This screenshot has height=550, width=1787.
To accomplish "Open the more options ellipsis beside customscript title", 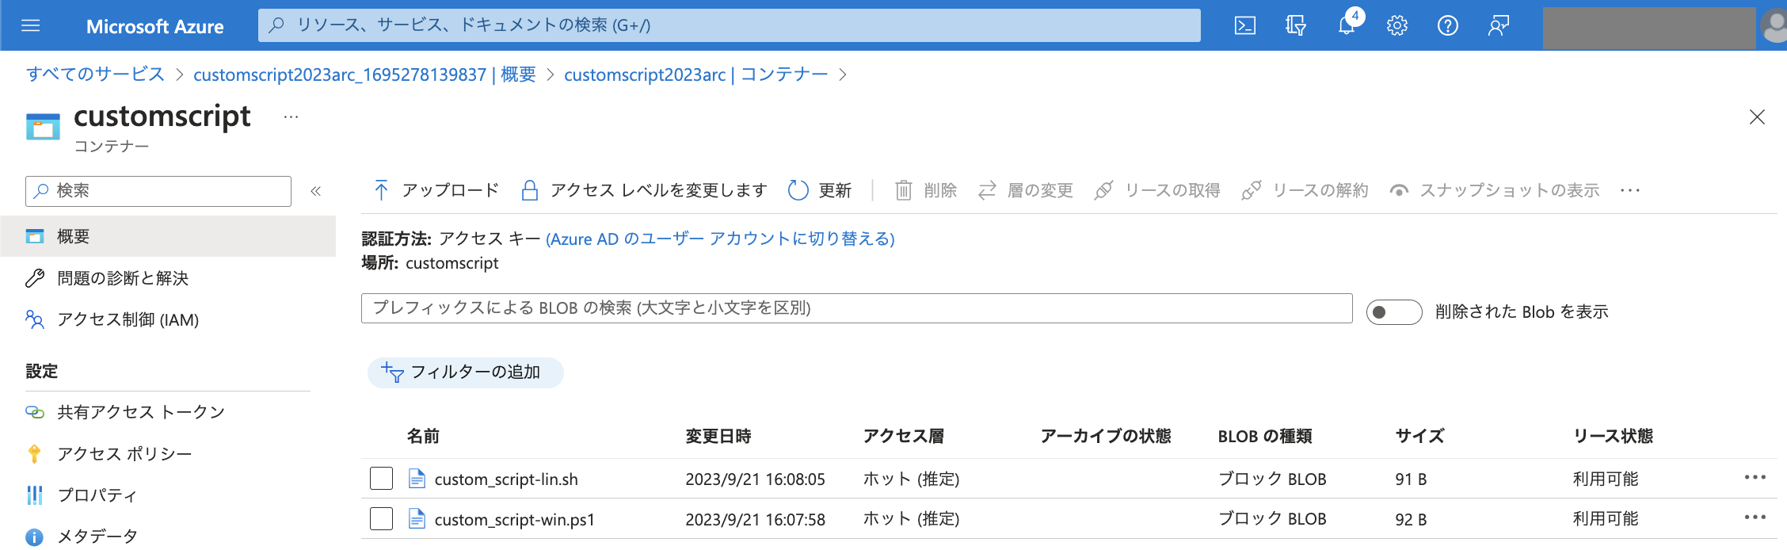I will pyautogui.click(x=291, y=117).
